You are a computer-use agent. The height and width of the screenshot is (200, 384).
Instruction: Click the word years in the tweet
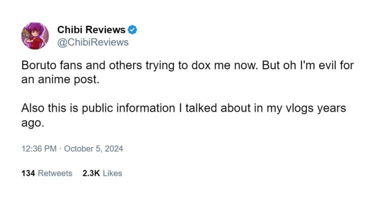pos(331,109)
